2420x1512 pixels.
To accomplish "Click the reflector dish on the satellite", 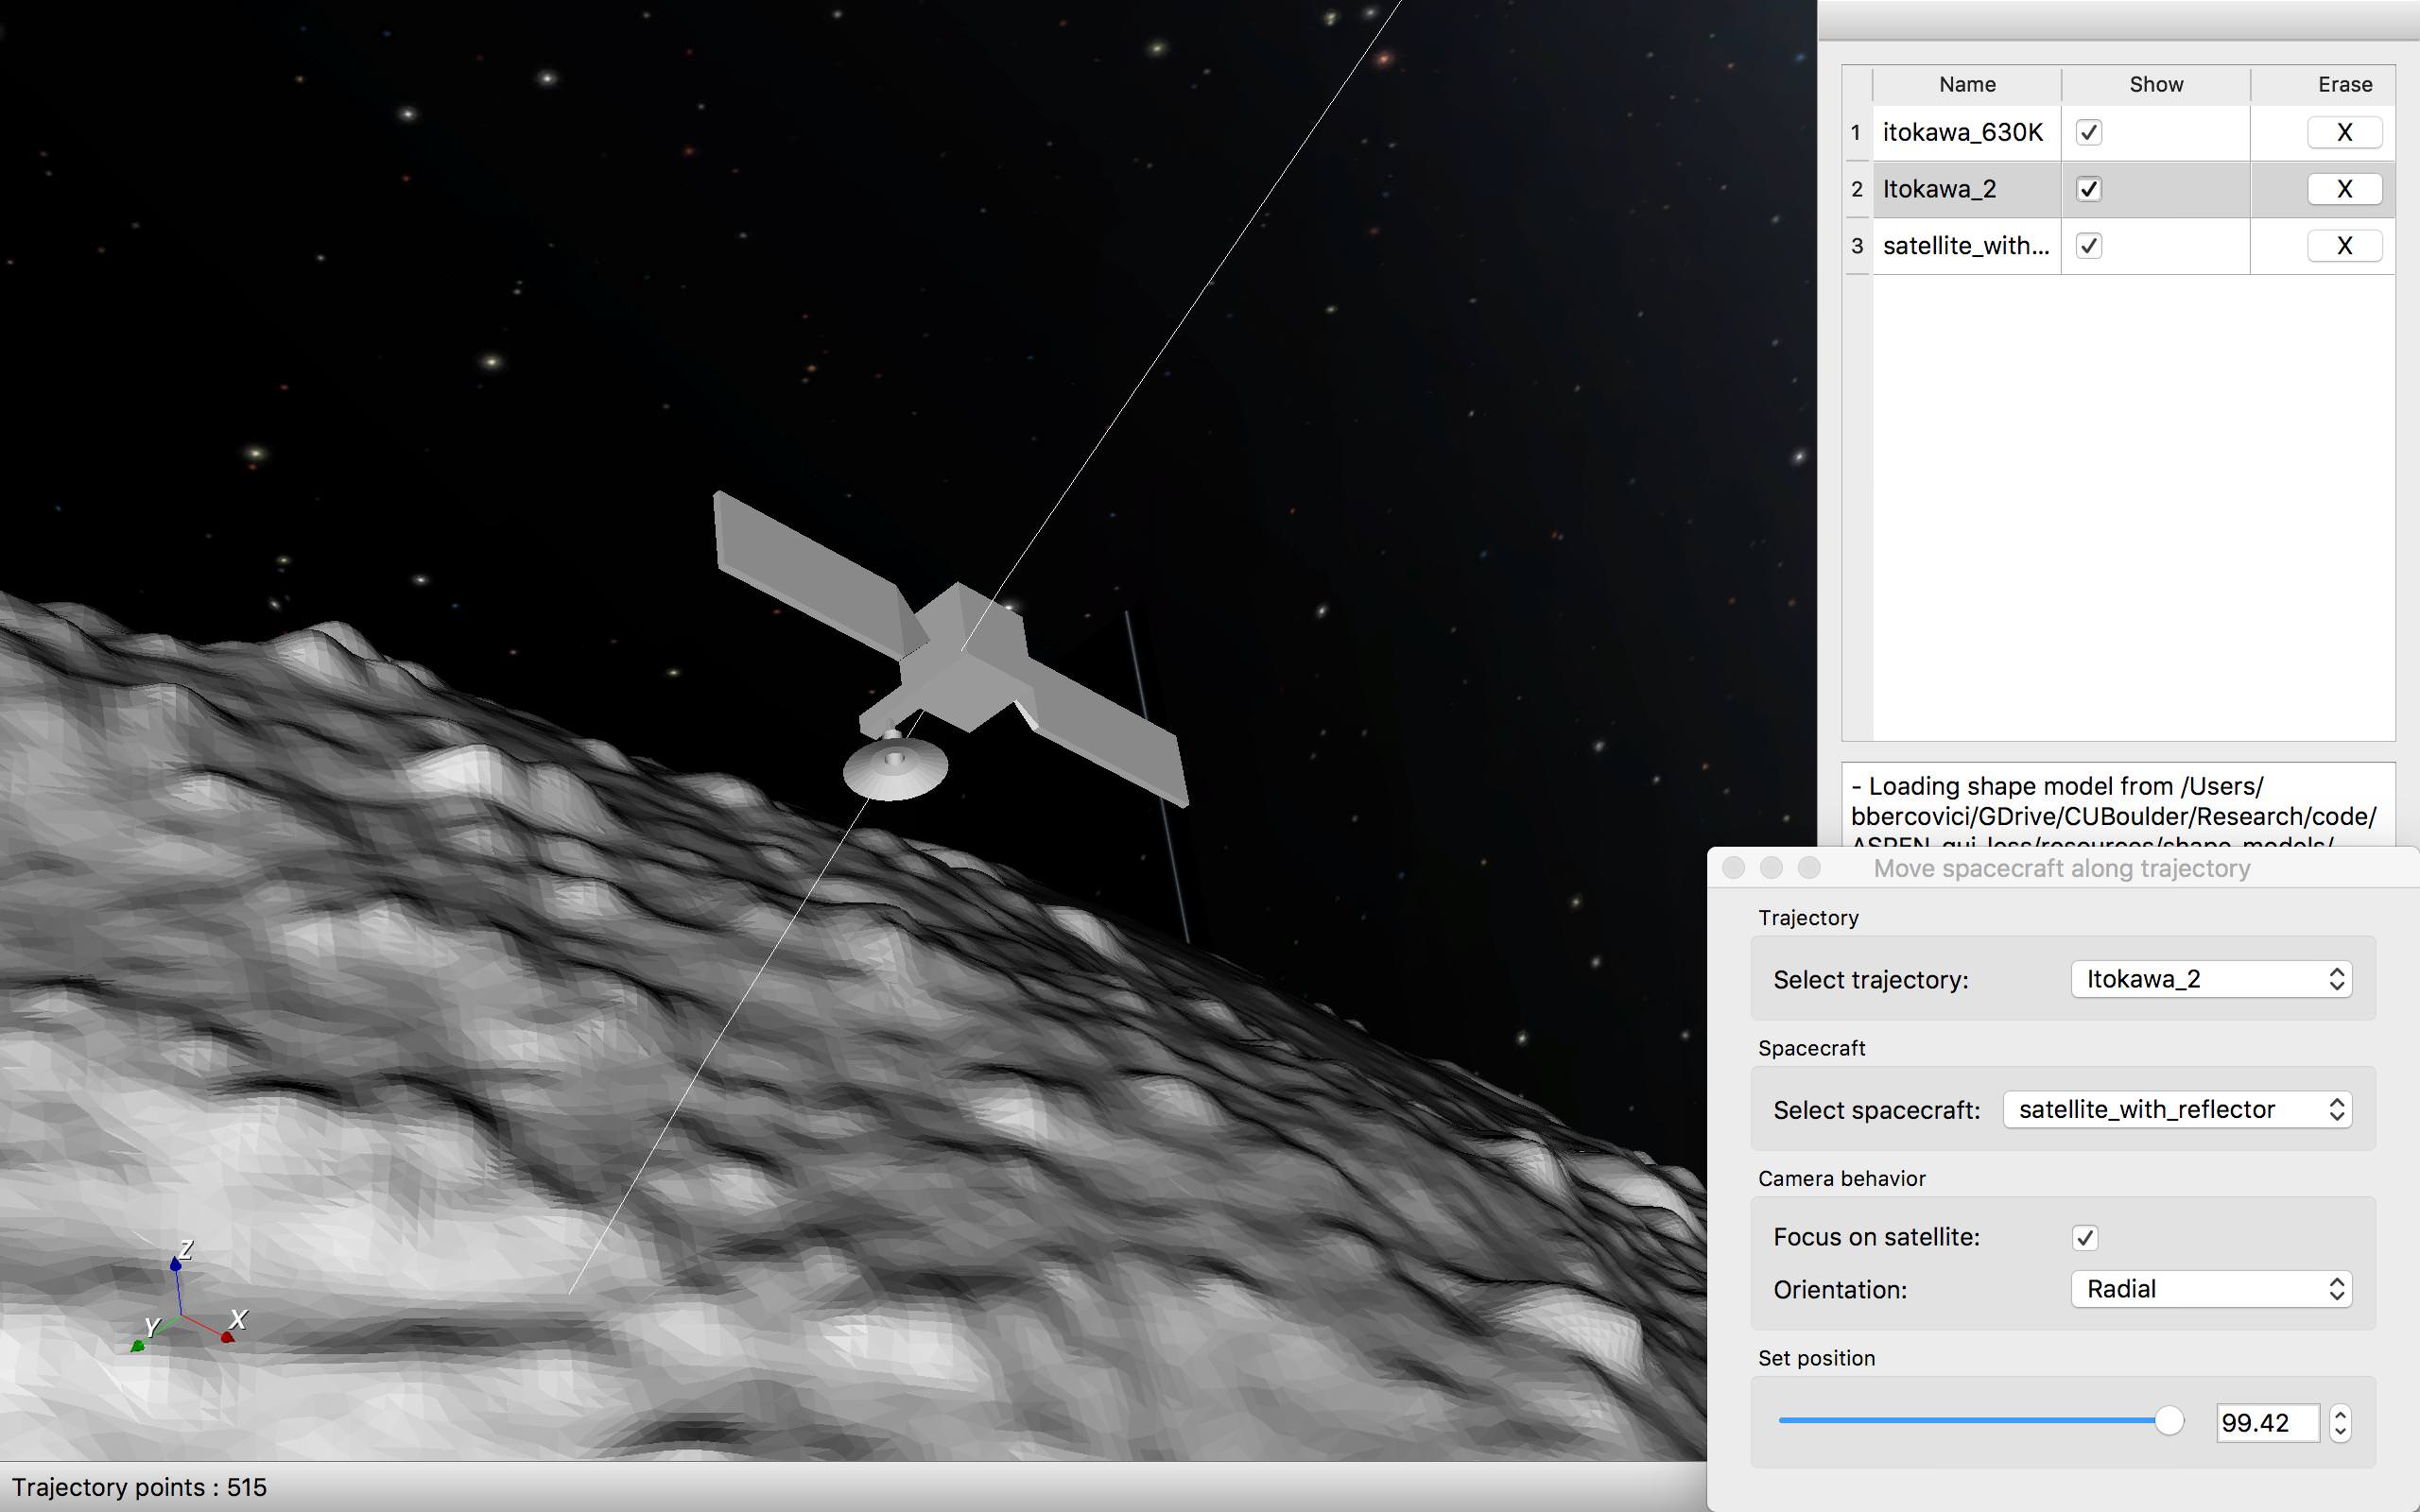I will pyautogui.click(x=895, y=771).
